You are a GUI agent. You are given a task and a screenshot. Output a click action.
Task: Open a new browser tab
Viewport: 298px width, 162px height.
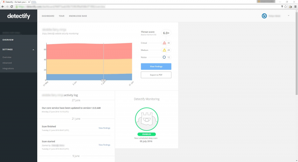pyautogui.click(x=34, y=2)
